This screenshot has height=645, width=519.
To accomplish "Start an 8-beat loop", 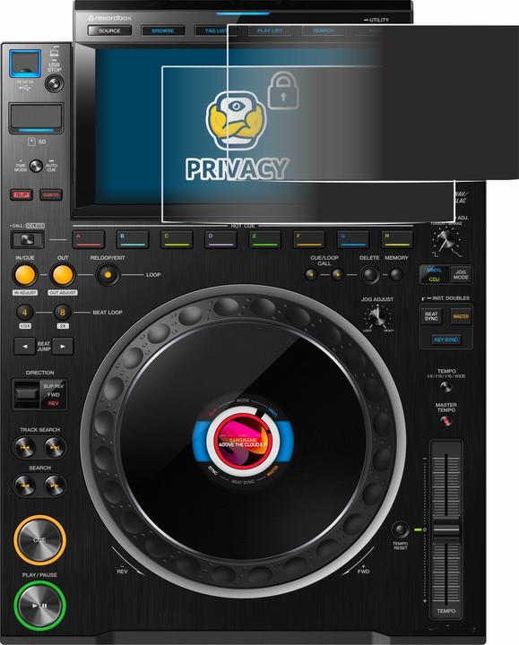I will [x=63, y=313].
